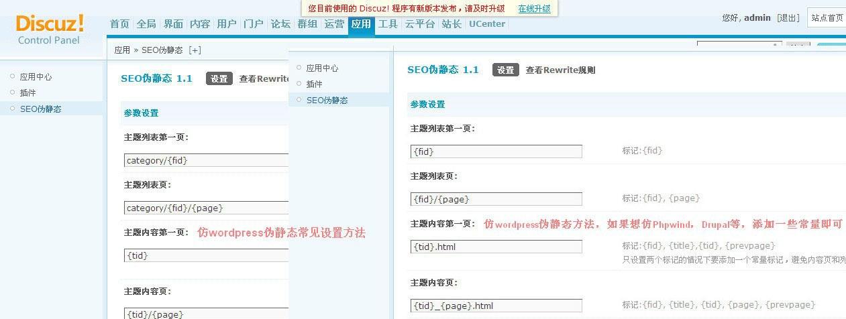Viewport: 846px width, 319px height.
Task: Click the 退出 logout link
Action: coord(788,18)
